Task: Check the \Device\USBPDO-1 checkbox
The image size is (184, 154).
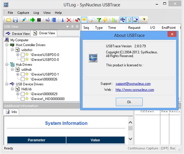Action: click(23, 74)
